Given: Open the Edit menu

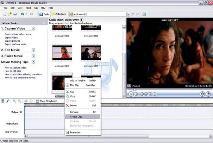Looking at the screenshot, I should pyautogui.click(x=12, y=8).
